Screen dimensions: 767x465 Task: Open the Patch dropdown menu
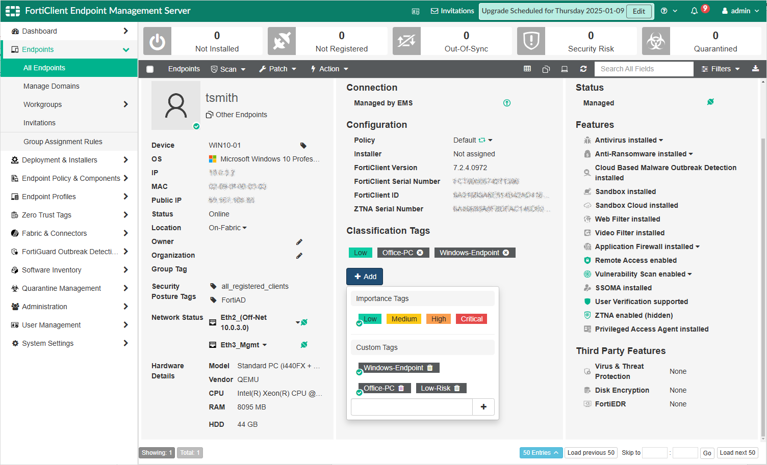278,69
